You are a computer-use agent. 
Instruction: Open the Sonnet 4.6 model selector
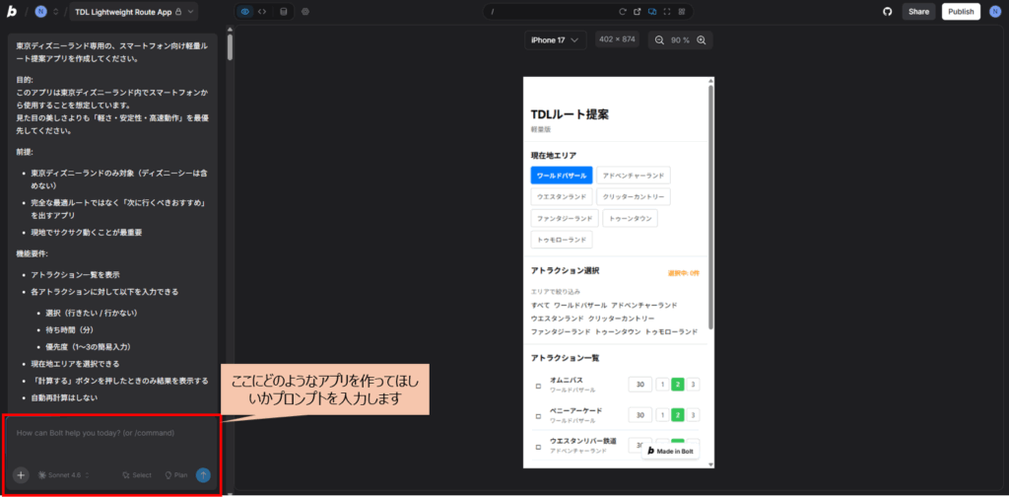coord(63,474)
